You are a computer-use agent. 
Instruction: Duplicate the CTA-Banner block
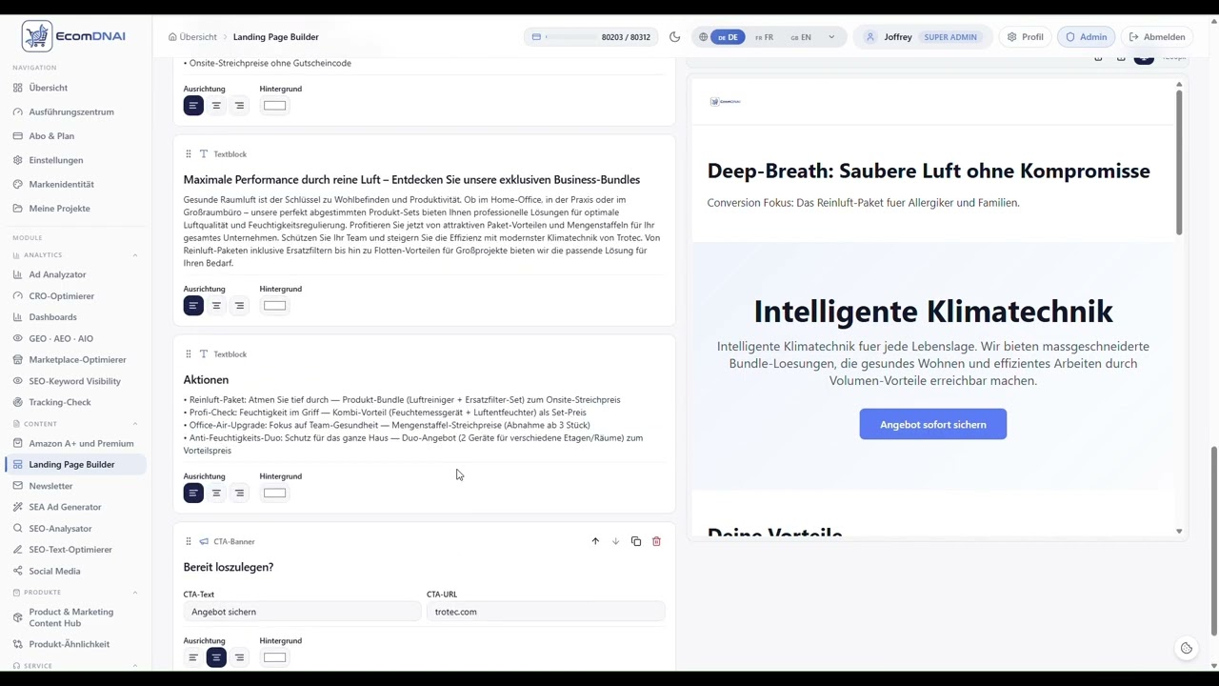pyautogui.click(x=636, y=541)
